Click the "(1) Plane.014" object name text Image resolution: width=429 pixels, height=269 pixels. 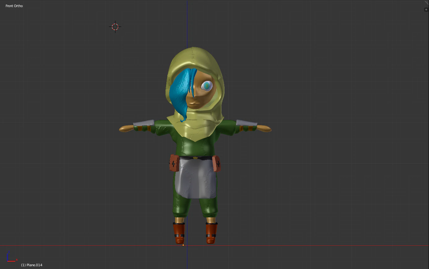click(x=32, y=265)
